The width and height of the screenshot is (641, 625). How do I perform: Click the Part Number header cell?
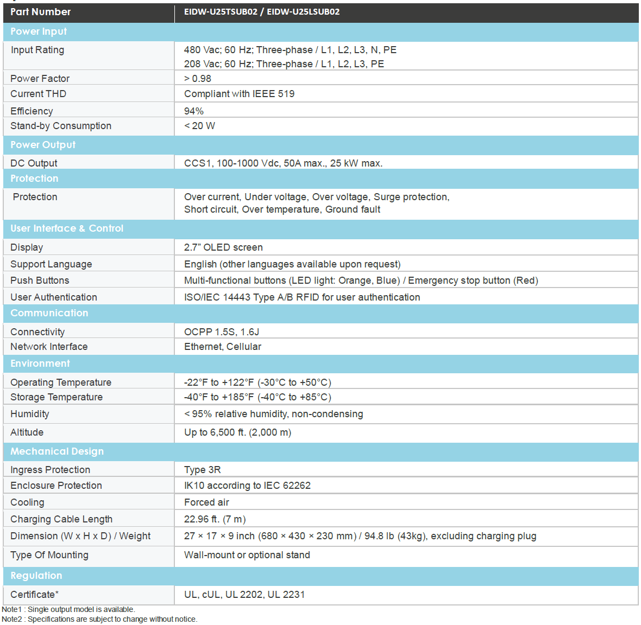pyautogui.click(x=41, y=12)
